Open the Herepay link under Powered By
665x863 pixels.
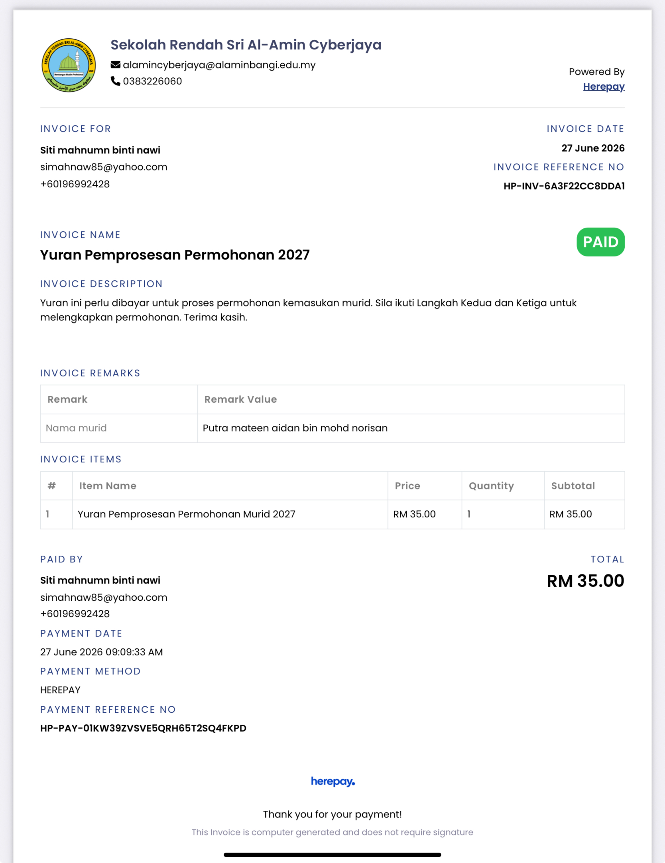603,86
